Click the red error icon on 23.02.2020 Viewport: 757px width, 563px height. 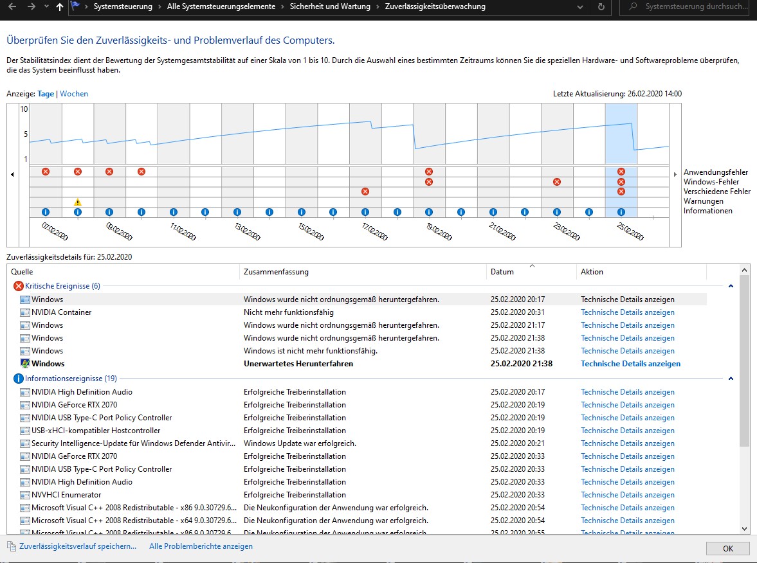click(x=557, y=182)
